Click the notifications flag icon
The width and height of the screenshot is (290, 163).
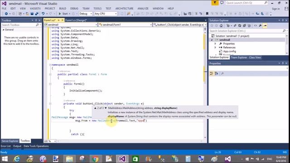215,3
